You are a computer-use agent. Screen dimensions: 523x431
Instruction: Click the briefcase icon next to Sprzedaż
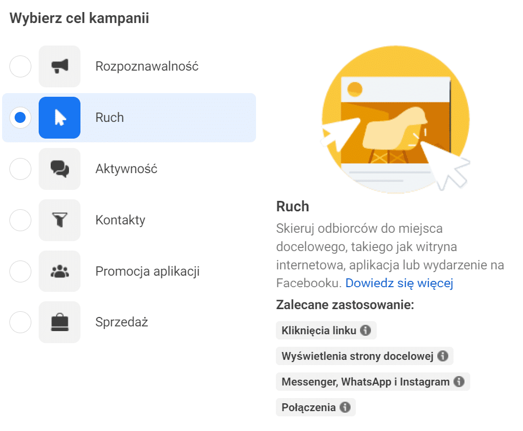pos(59,322)
